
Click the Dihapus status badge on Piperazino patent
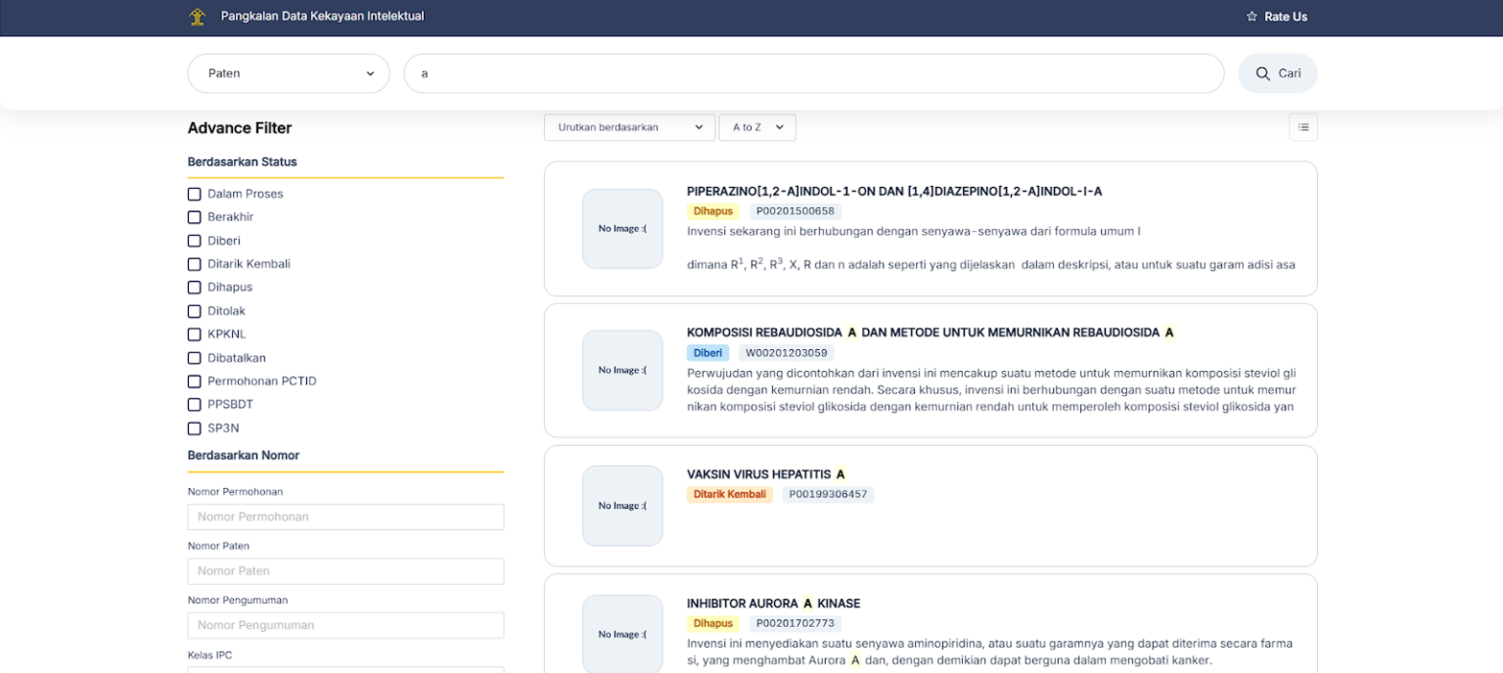click(x=712, y=211)
